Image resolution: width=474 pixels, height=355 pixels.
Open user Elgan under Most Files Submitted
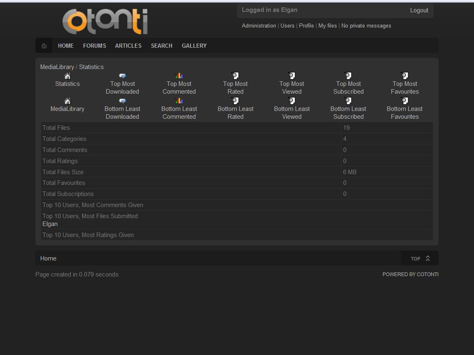tap(50, 224)
